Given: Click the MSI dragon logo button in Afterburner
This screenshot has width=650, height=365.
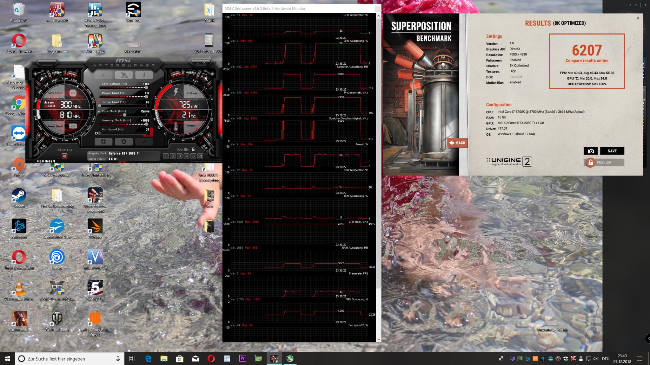Looking at the screenshot, I should [124, 75].
